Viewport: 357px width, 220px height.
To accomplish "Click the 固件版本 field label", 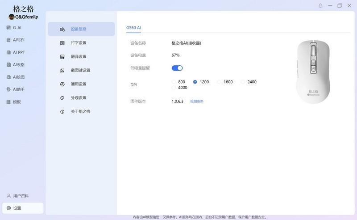I will click(x=138, y=101).
